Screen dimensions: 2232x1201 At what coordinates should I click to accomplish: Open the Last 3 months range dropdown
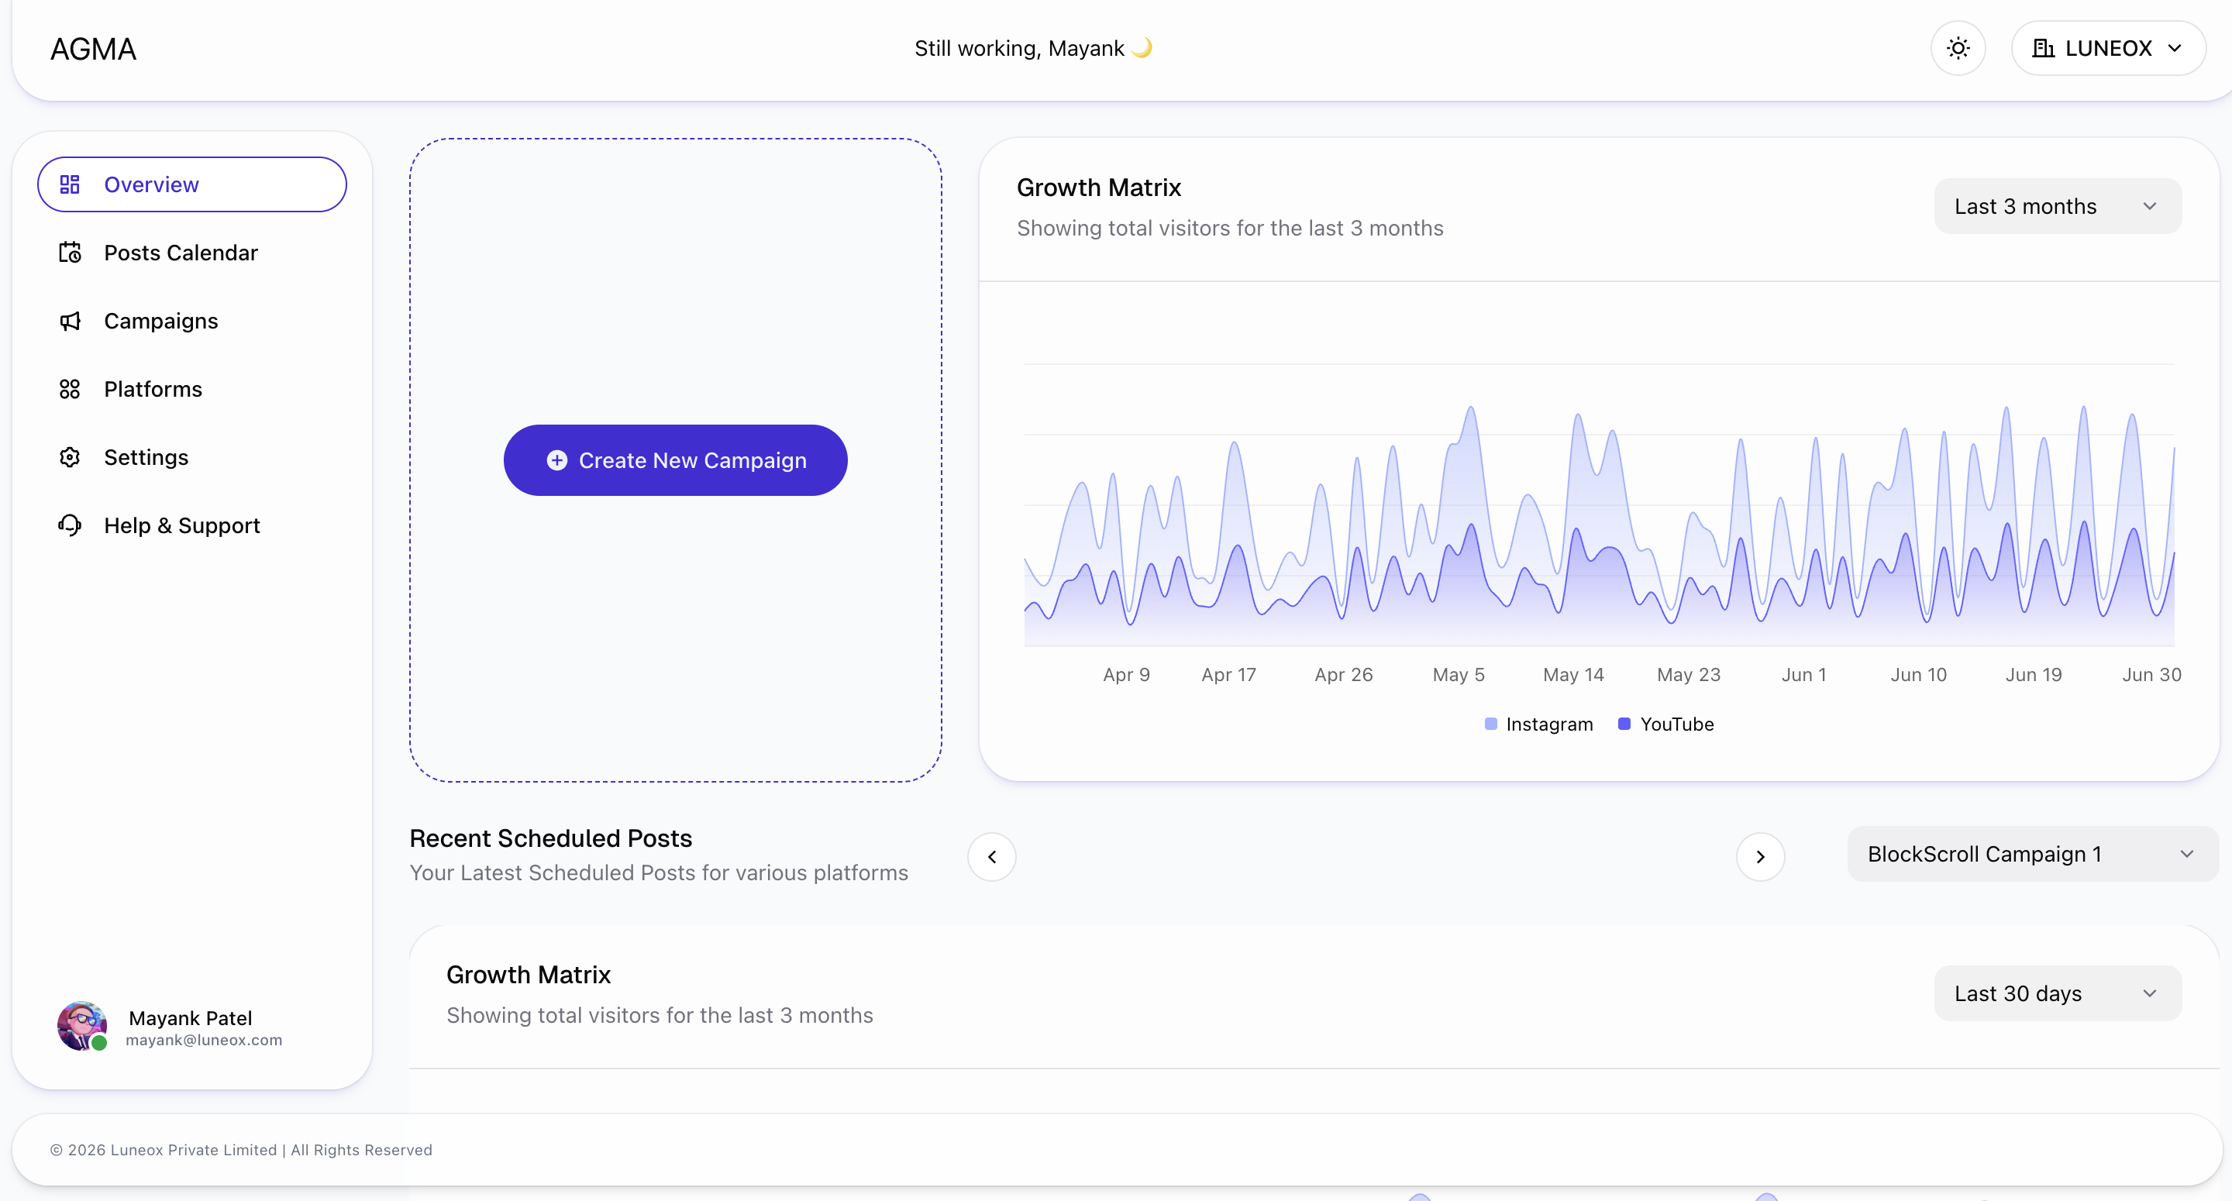click(2057, 206)
